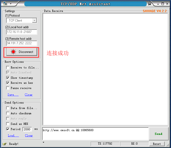This screenshot has width=171, height=148.
Task: Open the Protocol TCP Client dropdown
Action: tap(34, 21)
